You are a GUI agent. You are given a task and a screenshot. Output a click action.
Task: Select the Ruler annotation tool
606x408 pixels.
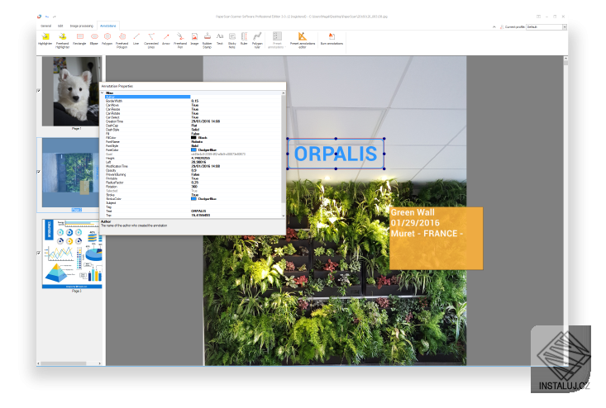point(244,39)
